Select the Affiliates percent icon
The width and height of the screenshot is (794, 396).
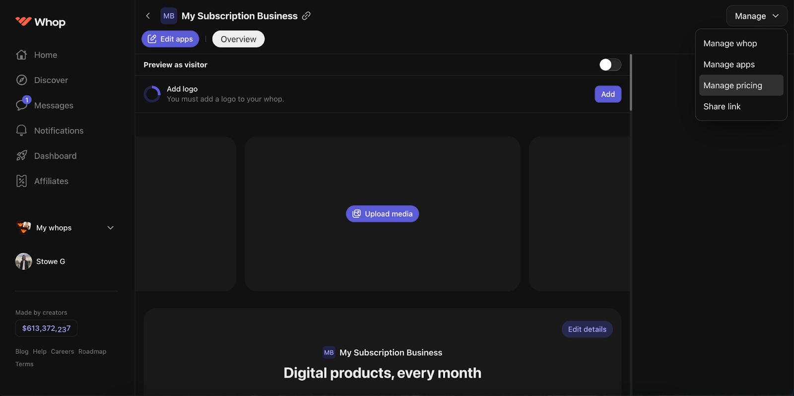point(21,181)
